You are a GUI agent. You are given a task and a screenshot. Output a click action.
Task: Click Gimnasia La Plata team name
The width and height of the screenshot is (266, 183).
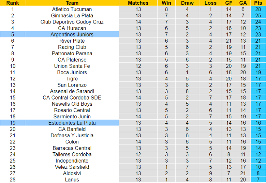pyautogui.click(x=72, y=16)
